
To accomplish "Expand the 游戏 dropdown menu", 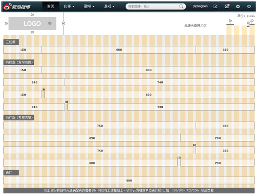I will tap(109, 6).
